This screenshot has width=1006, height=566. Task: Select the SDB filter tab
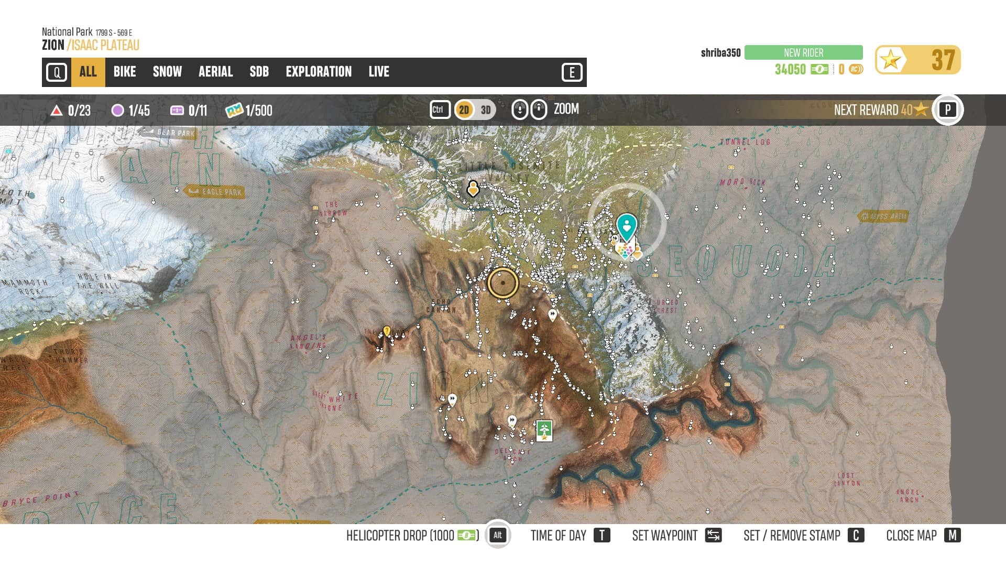tap(259, 72)
